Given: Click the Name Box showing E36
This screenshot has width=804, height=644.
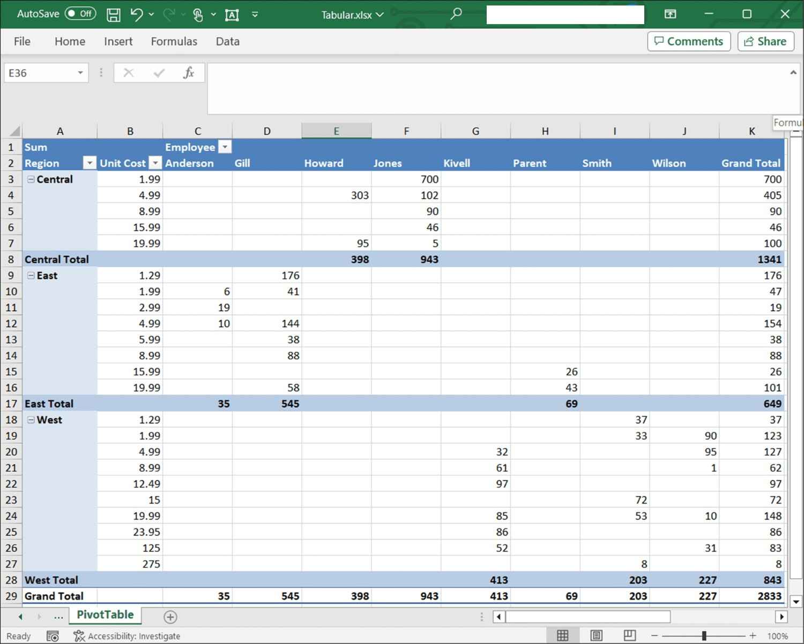Looking at the screenshot, I should coord(39,73).
